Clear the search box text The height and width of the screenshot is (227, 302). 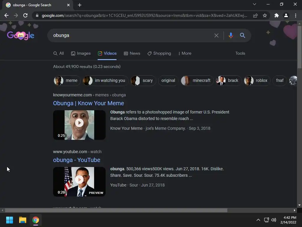point(216,35)
